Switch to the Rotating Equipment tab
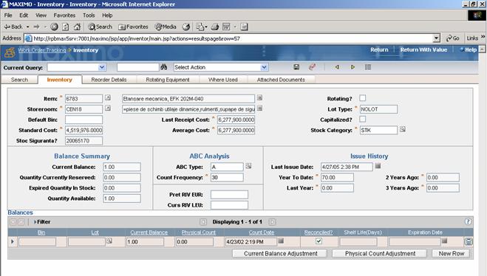487x276 pixels. pos(168,80)
